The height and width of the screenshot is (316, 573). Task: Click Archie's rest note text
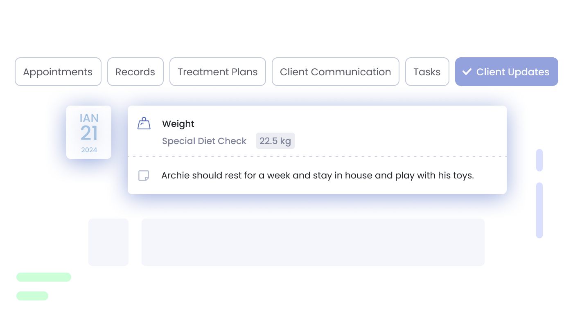318,176
